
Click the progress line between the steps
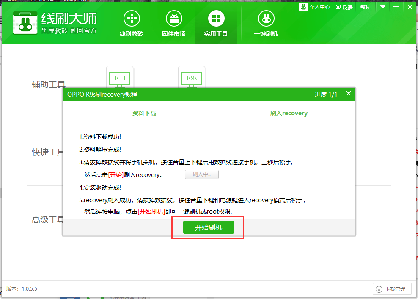click(213, 114)
